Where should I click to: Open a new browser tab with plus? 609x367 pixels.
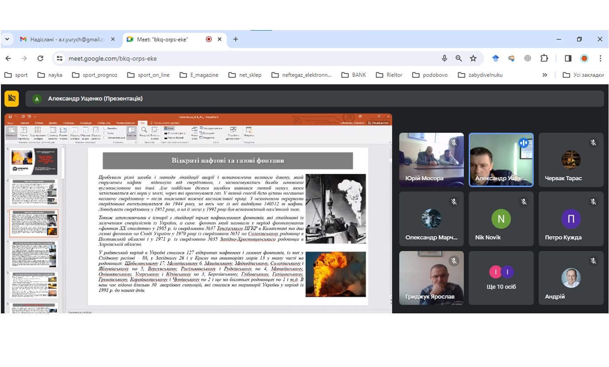(235, 39)
